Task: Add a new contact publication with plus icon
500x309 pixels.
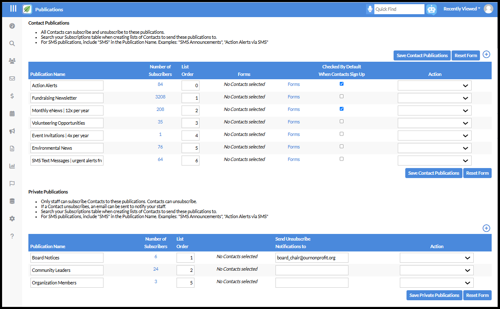Action: tap(486, 55)
